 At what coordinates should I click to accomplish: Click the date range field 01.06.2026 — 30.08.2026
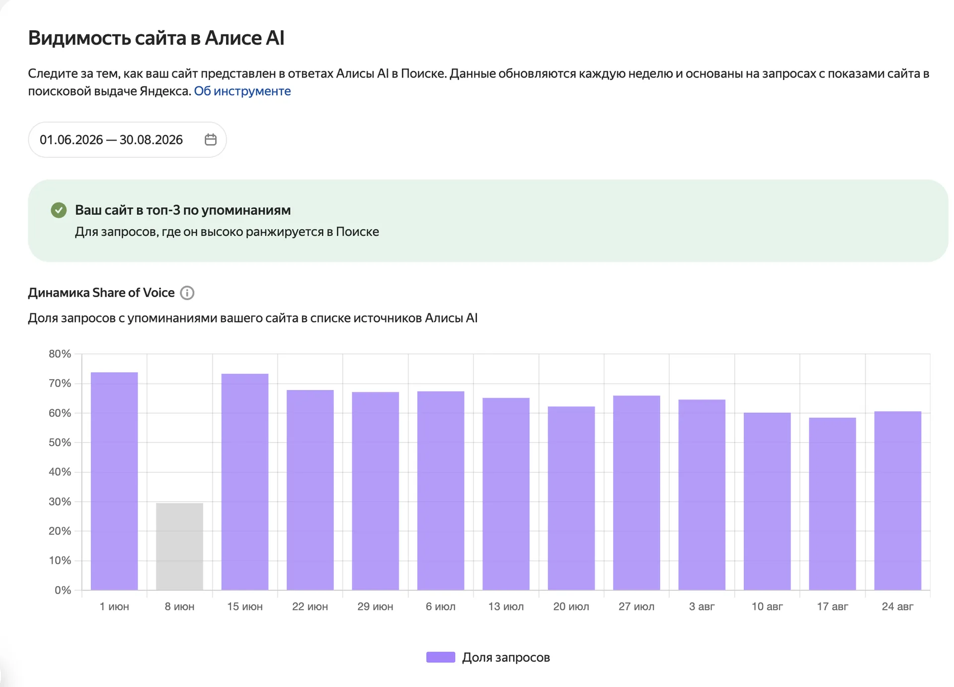(x=127, y=140)
